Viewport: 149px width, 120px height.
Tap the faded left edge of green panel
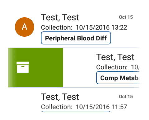[11, 68]
